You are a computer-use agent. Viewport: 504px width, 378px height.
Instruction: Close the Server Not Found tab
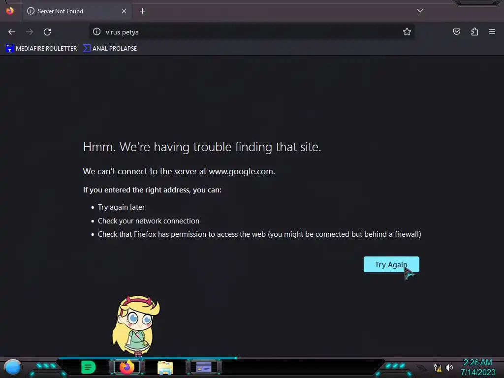click(124, 11)
